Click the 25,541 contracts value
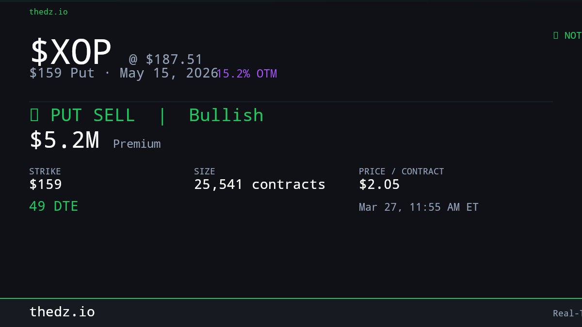 click(x=259, y=185)
